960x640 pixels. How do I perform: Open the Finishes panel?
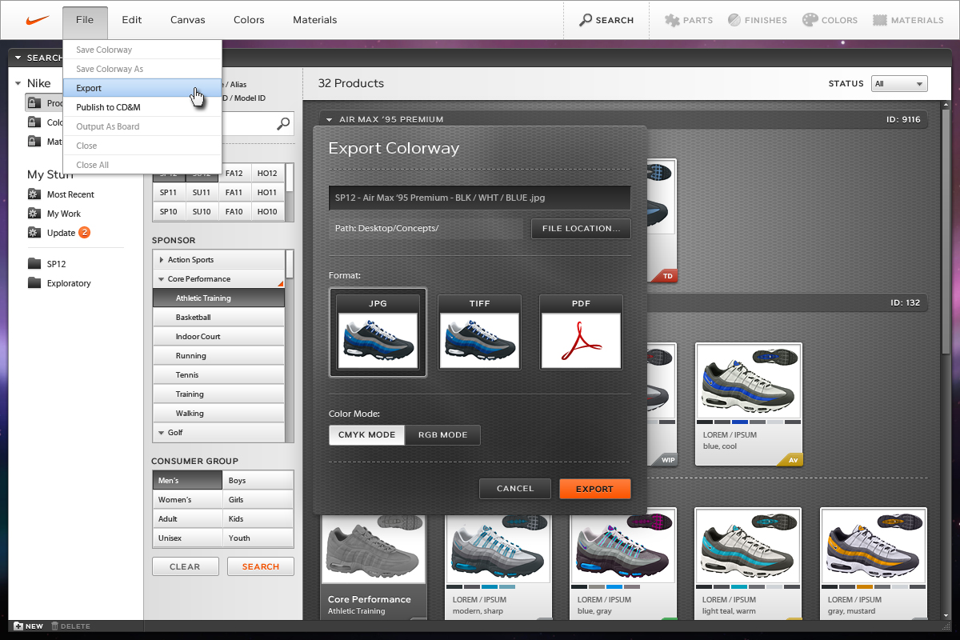(x=757, y=20)
